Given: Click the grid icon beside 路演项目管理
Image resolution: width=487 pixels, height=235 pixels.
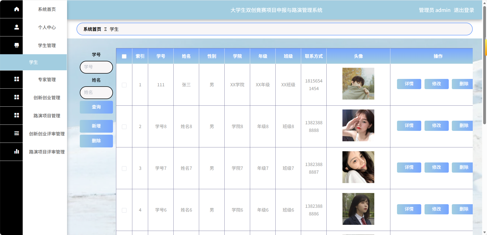Looking at the screenshot, I should click(17, 115).
